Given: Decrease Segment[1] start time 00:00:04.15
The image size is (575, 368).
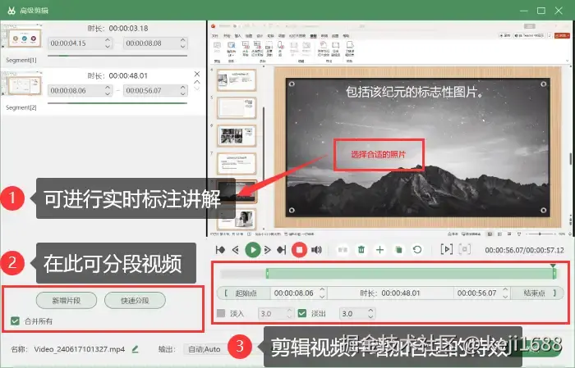Looking at the screenshot, I should pos(108,46).
